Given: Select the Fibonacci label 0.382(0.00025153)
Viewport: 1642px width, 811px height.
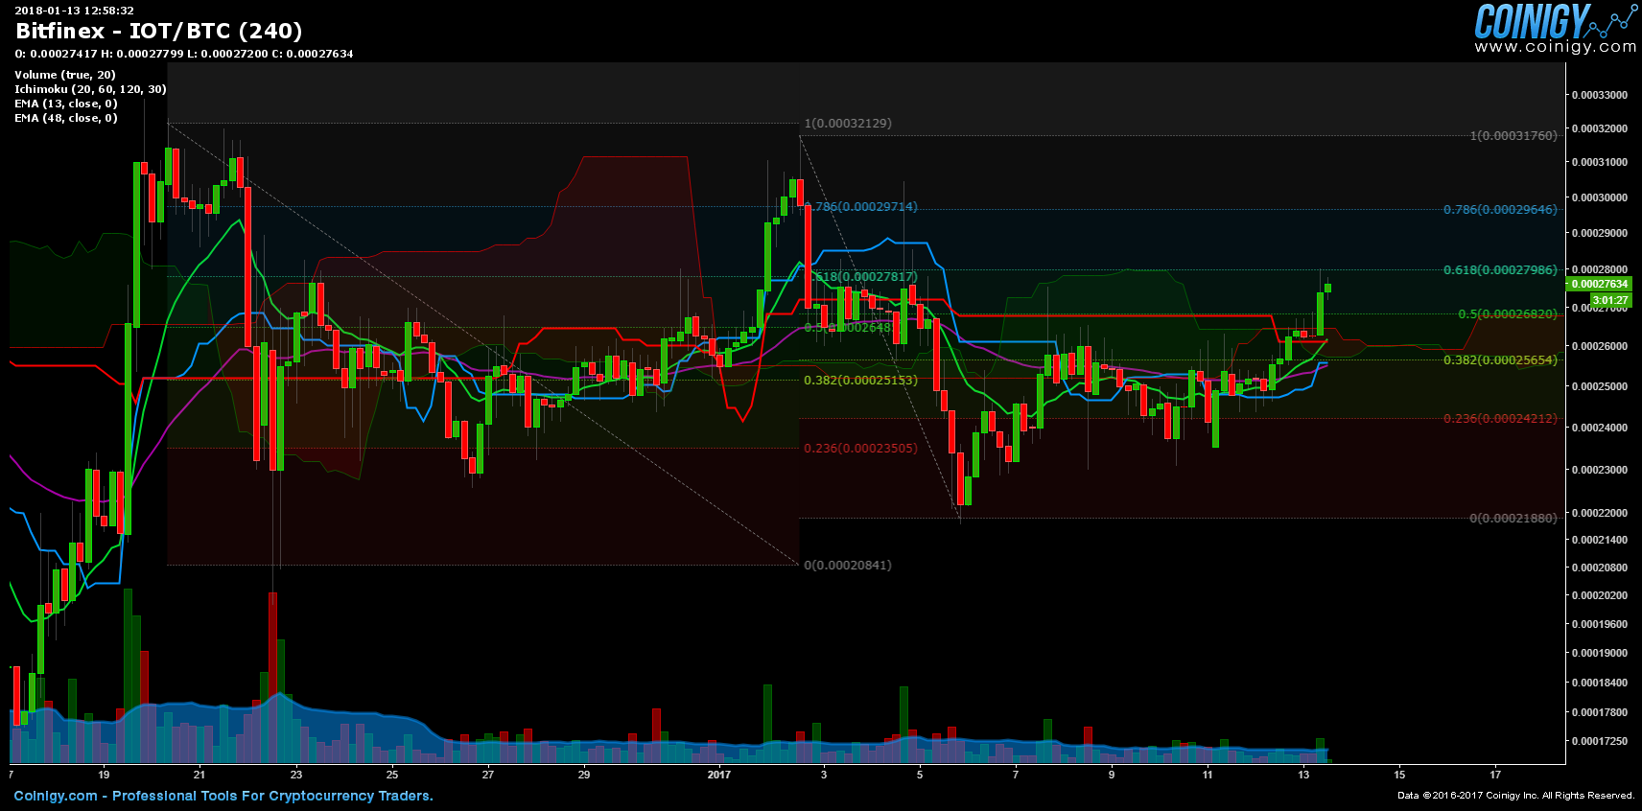Looking at the screenshot, I should [x=860, y=381].
